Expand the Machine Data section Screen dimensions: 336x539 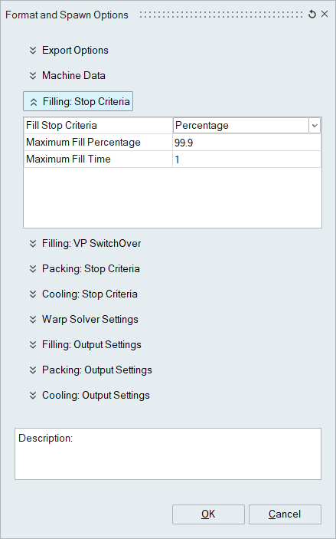click(67, 76)
